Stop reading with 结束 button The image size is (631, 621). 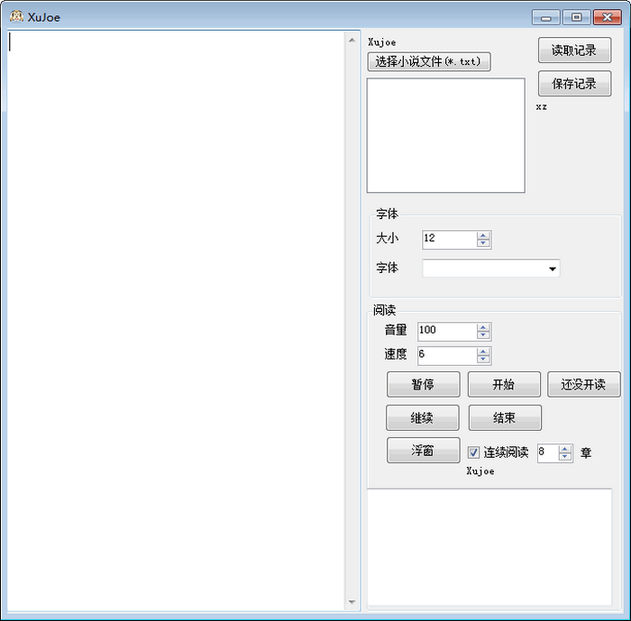point(505,418)
